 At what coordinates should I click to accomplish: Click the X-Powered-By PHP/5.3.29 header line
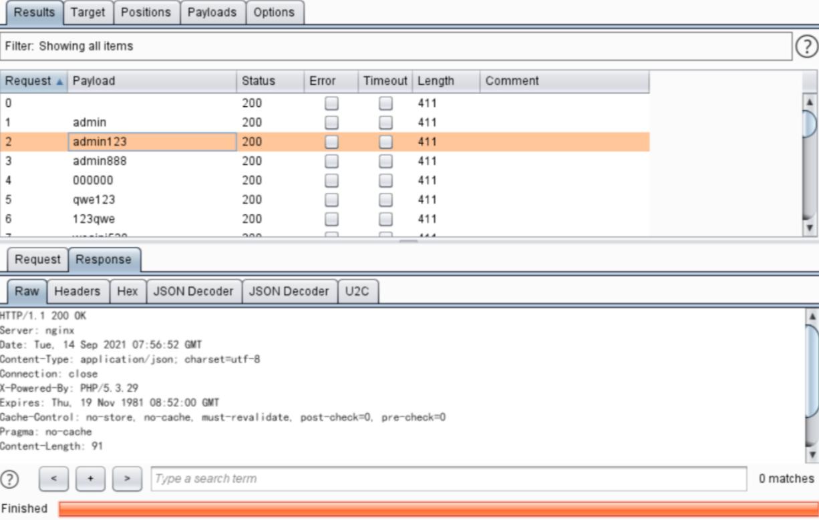click(69, 388)
